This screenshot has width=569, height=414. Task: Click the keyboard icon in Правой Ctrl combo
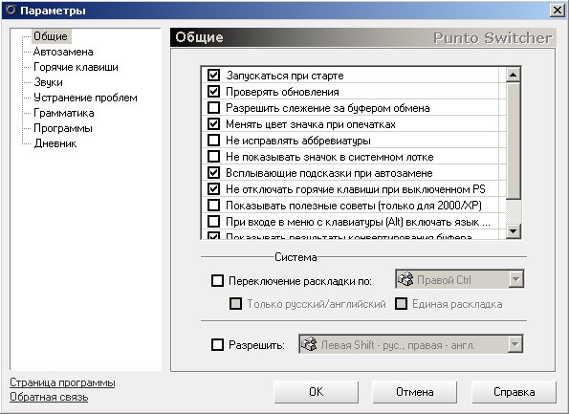[x=405, y=279]
